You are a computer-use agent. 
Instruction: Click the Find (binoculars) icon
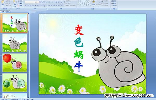[114, 1]
